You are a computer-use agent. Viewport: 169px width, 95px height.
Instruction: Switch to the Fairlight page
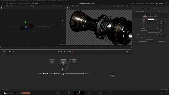100,93
